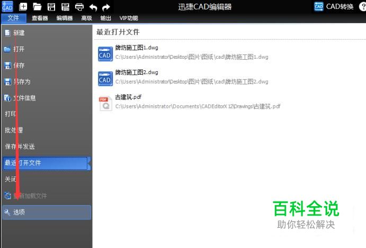This screenshot has height=248, width=366.
Task: Open the VIP功能 tab
Action: (x=129, y=18)
